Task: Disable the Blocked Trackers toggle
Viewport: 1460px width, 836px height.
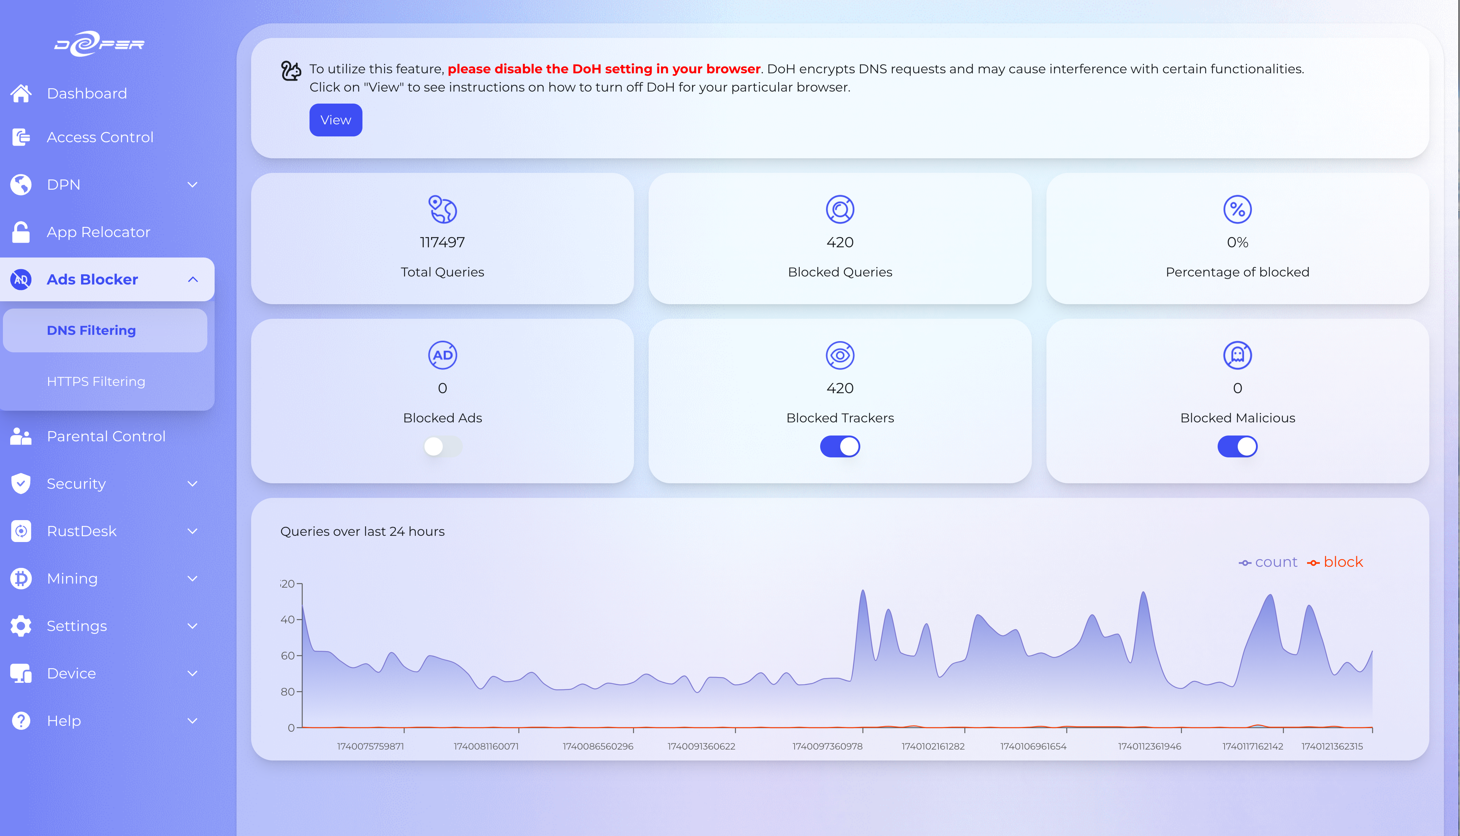Action: [839, 447]
